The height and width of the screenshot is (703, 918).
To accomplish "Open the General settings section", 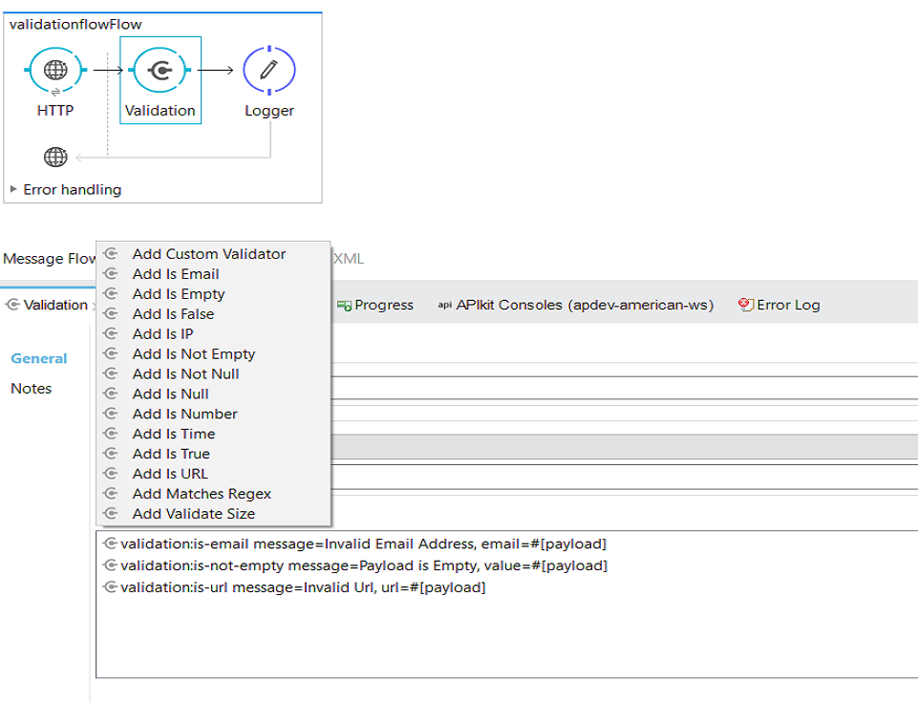I will (38, 359).
